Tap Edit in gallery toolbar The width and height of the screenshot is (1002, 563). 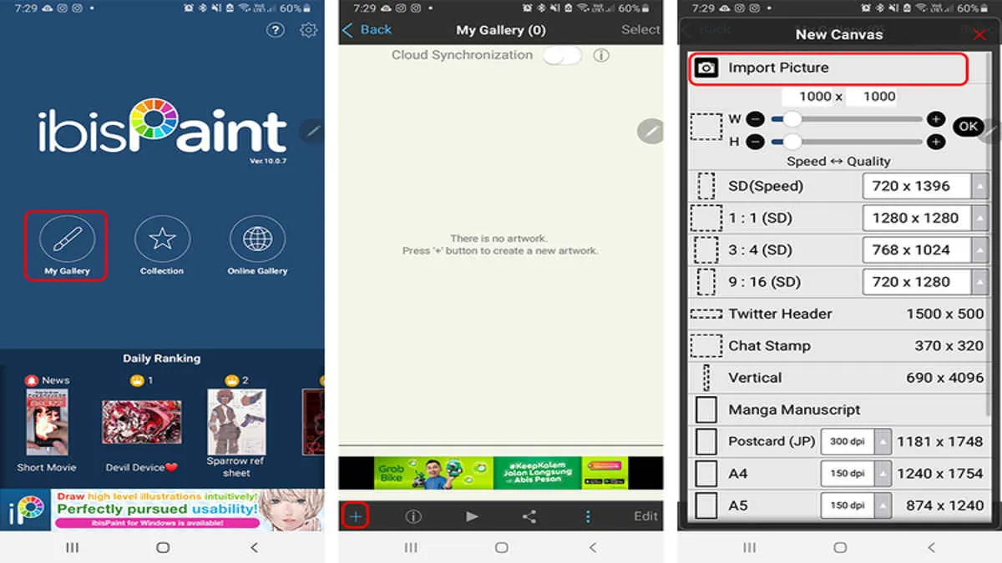pos(645,516)
